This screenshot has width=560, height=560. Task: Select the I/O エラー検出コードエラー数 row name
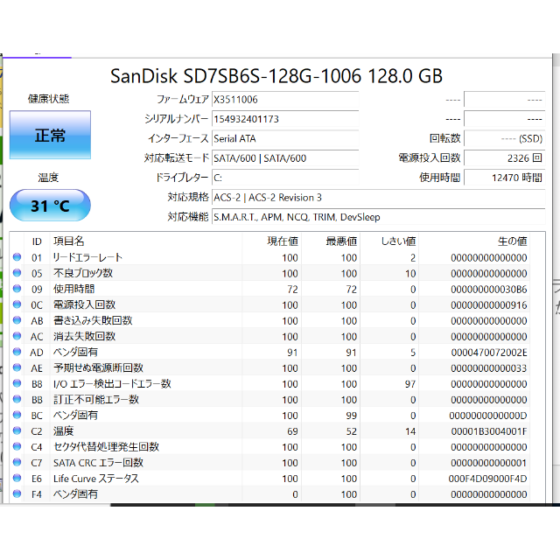point(112,383)
